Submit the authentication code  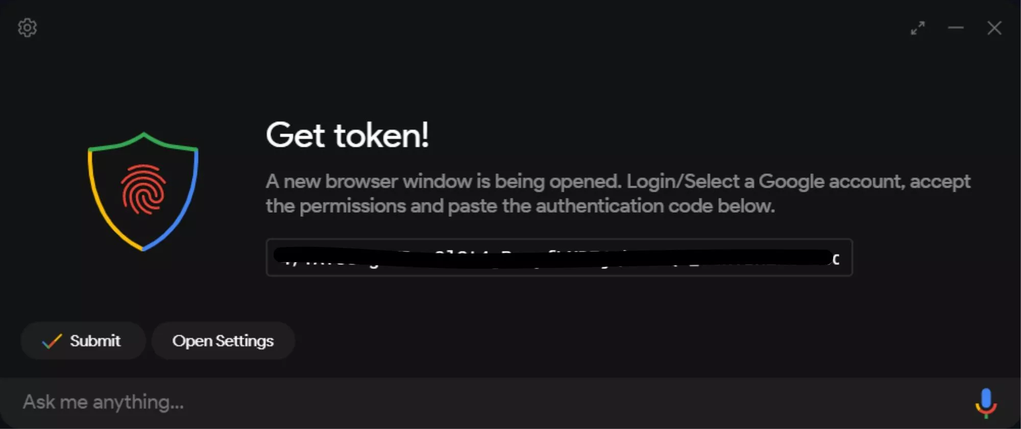click(x=83, y=341)
